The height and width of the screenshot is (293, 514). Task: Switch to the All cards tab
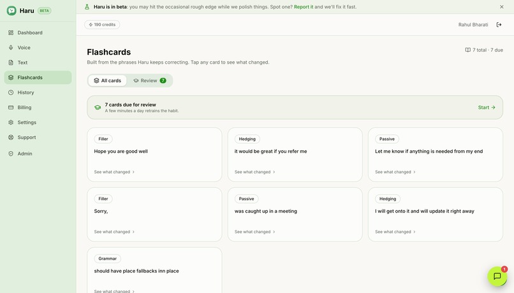click(x=107, y=80)
